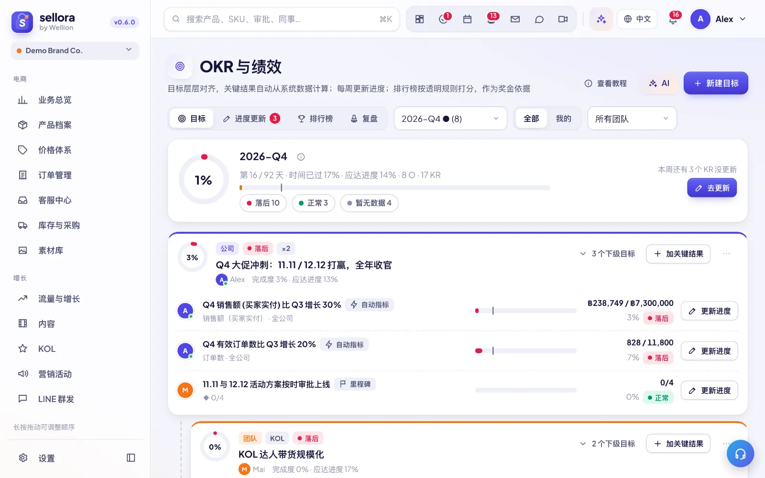765x478 pixels.
Task: Open LINE 群发 in sidebar
Action: point(75,399)
